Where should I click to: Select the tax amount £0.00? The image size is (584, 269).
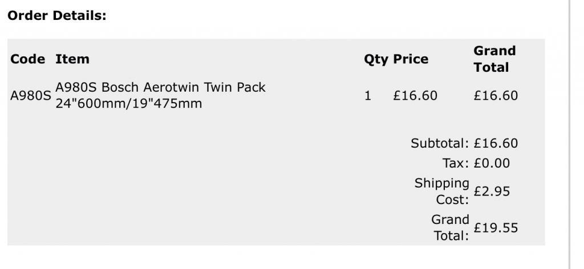point(492,164)
